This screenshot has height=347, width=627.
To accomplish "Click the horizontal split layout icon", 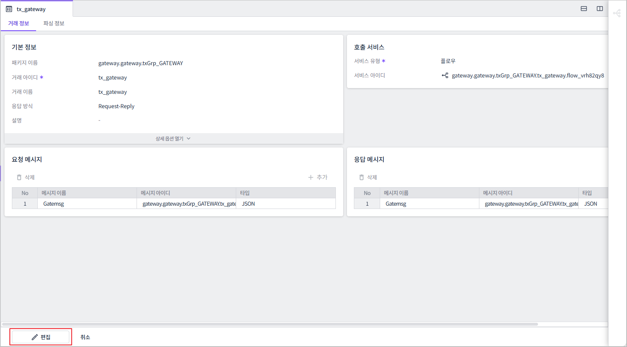I will (584, 9).
